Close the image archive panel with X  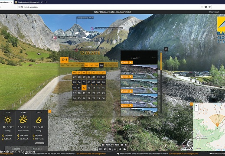[x=166, y=49]
